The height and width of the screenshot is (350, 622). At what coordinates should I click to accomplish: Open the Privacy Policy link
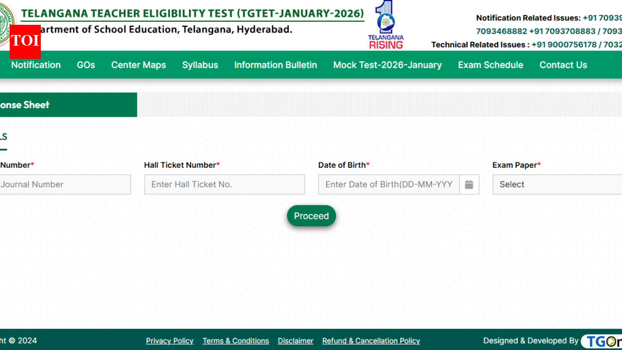(x=170, y=341)
